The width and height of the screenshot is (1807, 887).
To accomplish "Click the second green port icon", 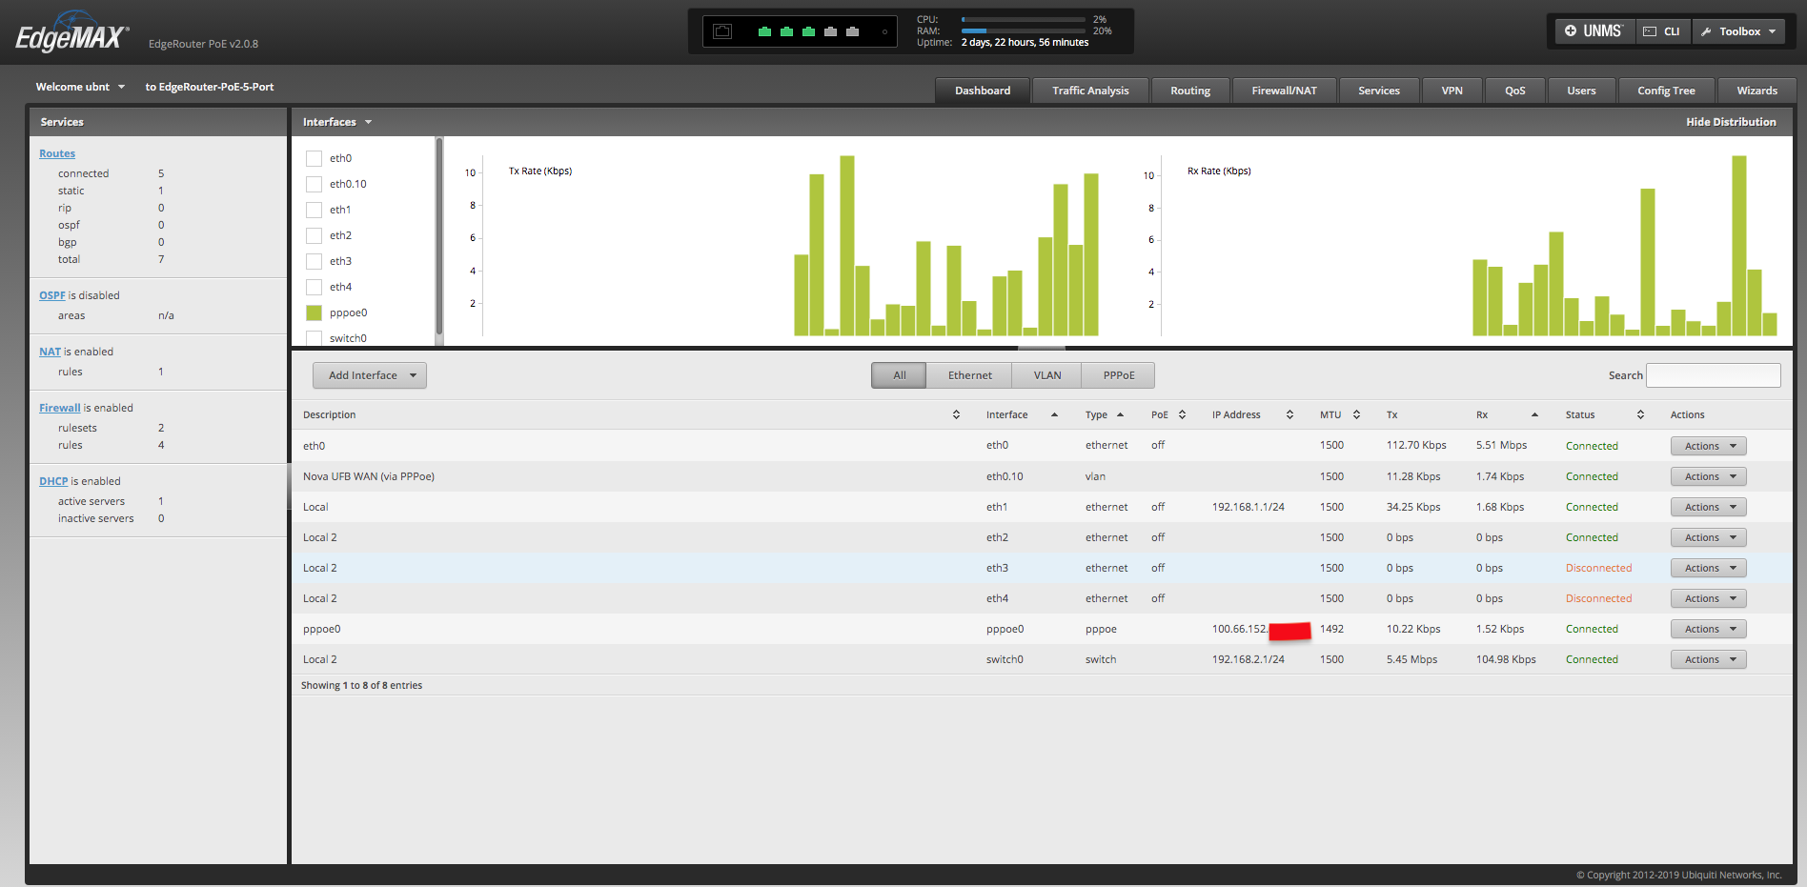I will [786, 31].
